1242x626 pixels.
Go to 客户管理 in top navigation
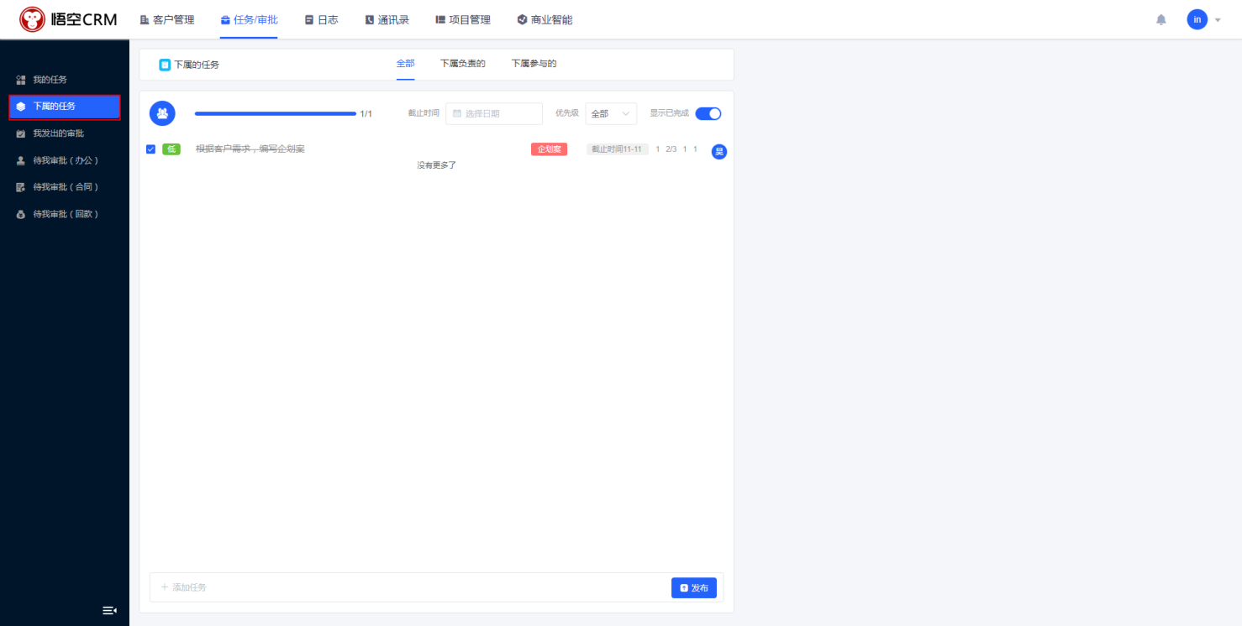pyautogui.click(x=166, y=19)
